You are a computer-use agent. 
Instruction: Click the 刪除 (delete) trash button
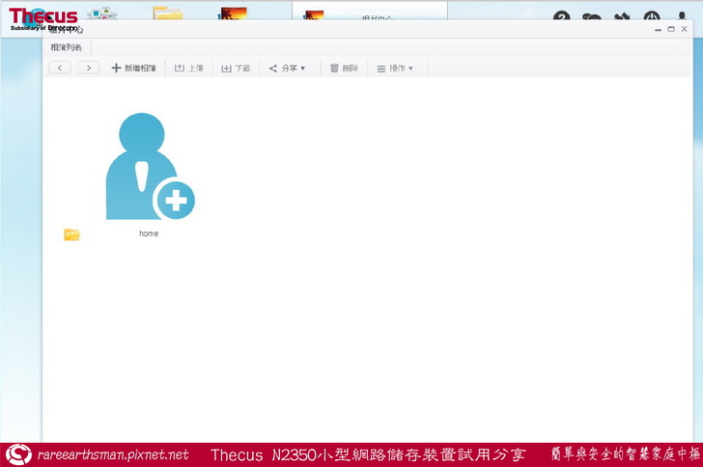[344, 69]
